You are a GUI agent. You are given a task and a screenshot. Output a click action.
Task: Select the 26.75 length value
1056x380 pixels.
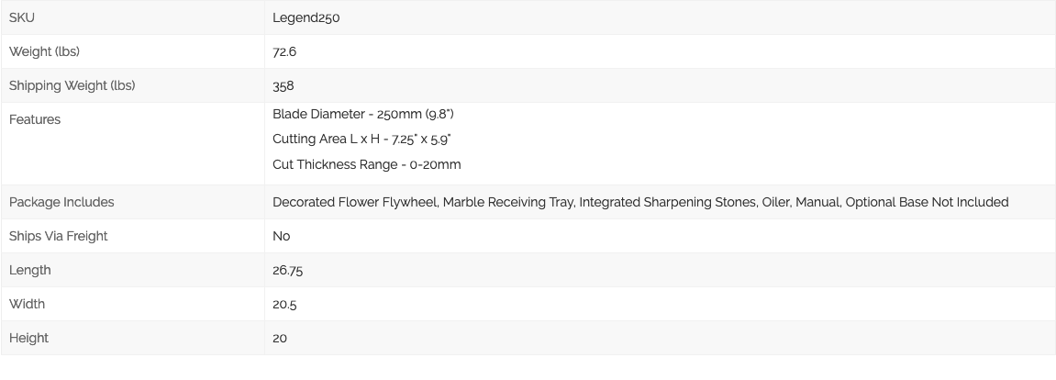click(287, 270)
